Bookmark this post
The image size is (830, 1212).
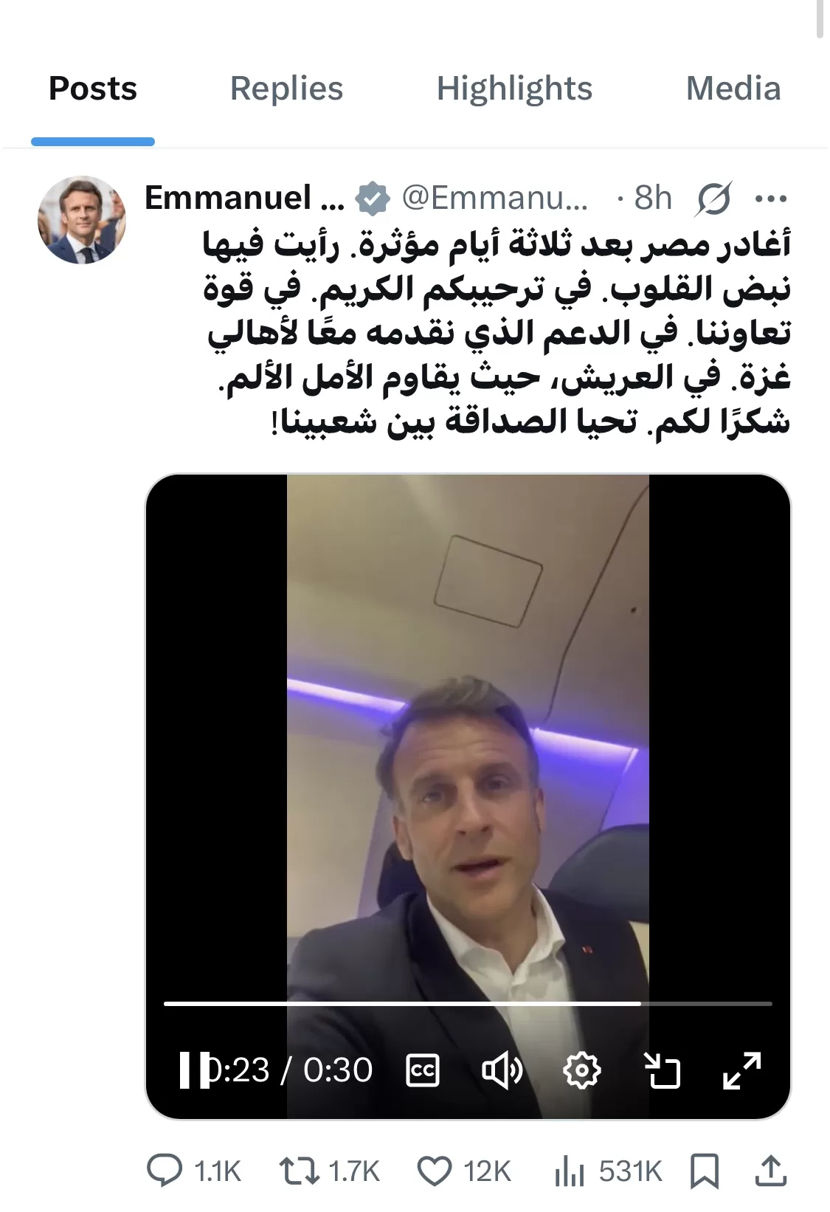[x=704, y=1171]
